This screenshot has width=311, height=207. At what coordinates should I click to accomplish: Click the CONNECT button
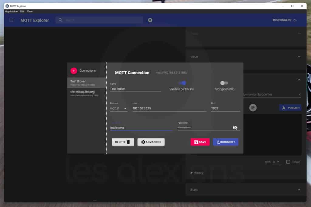226,142
